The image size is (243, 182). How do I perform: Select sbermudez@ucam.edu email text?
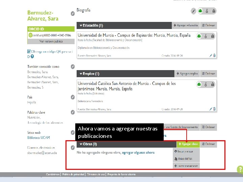click(42, 153)
